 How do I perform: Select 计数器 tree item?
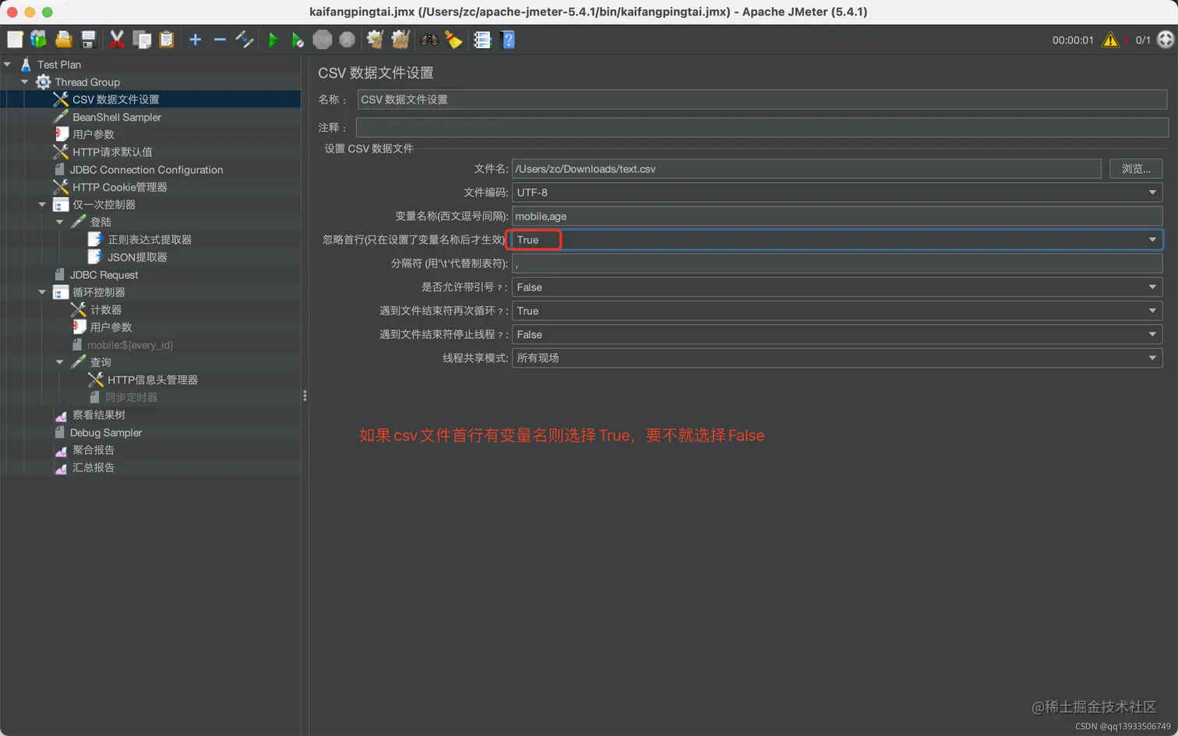105,310
